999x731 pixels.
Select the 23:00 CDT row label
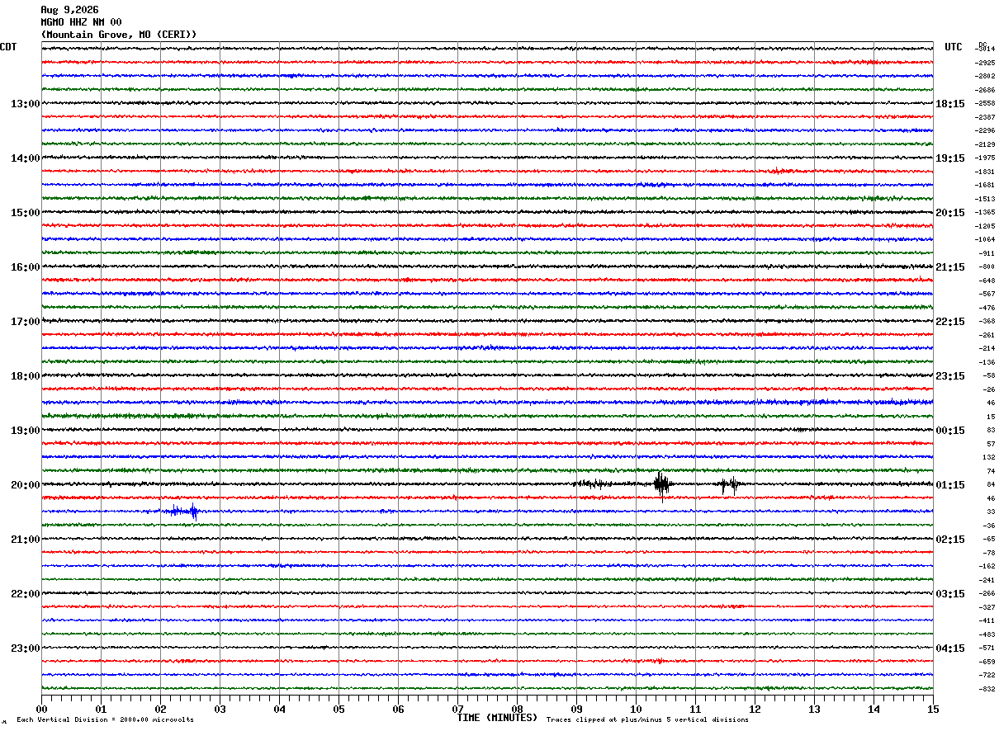point(25,648)
